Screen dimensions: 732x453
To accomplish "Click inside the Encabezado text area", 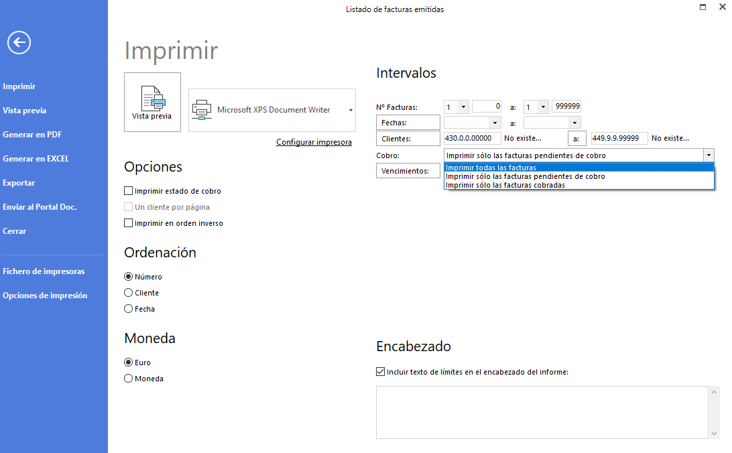I will 542,412.
